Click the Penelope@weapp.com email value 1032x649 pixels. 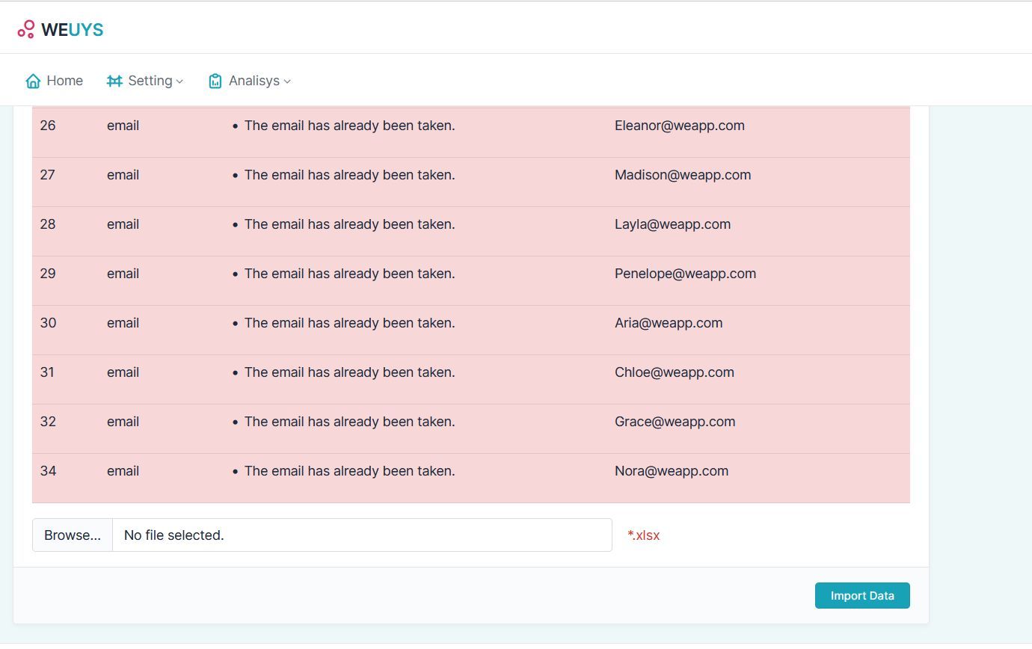pyautogui.click(x=685, y=274)
